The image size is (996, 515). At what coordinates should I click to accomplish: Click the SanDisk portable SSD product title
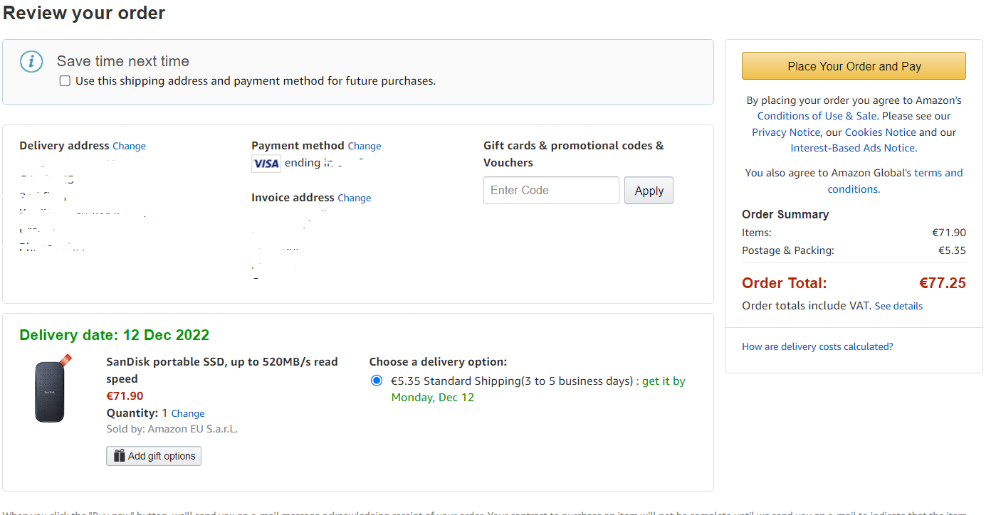pos(222,370)
